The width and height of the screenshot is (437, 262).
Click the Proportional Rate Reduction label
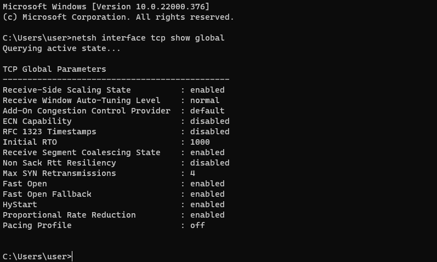tap(69, 215)
